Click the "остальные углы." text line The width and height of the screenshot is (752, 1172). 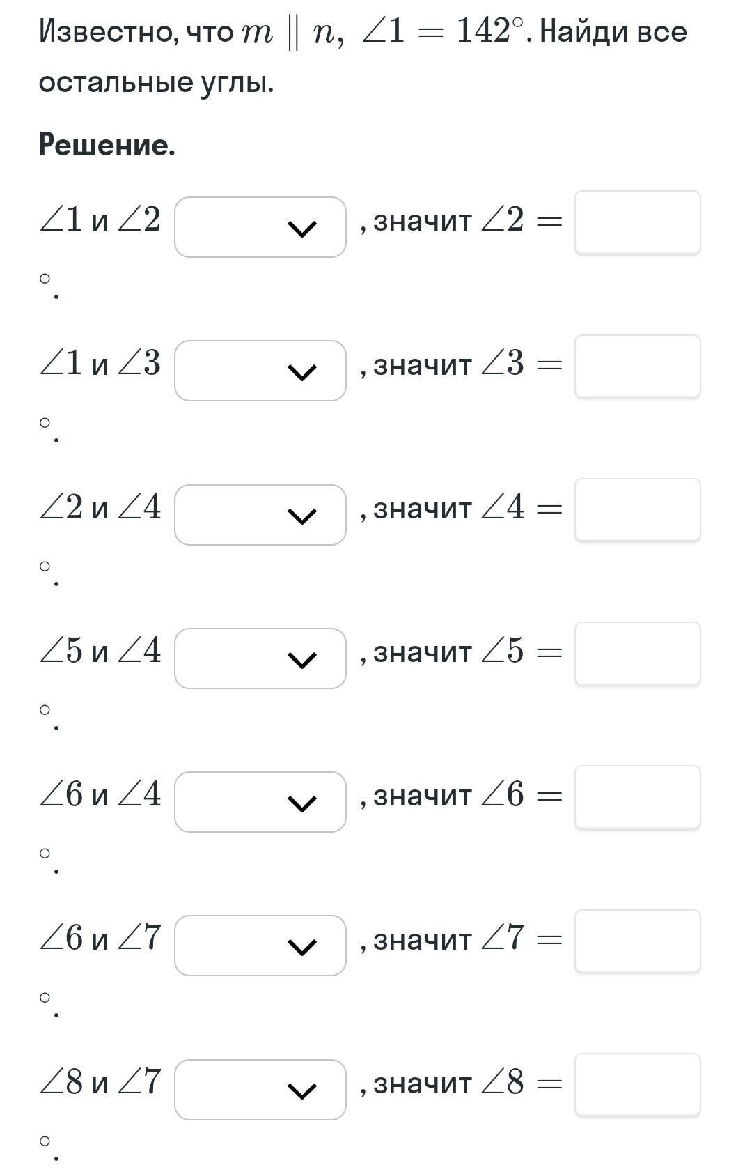click(156, 82)
